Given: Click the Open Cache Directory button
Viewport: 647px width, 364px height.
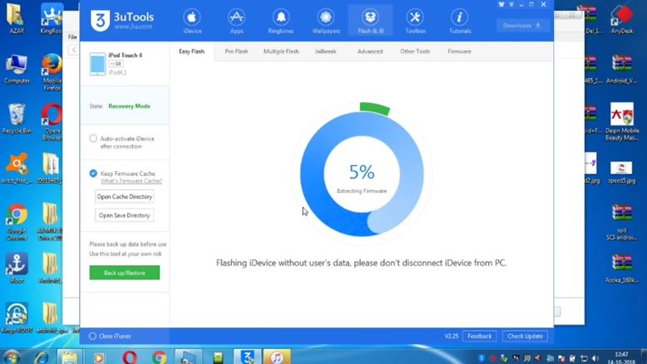Looking at the screenshot, I should pos(125,197).
